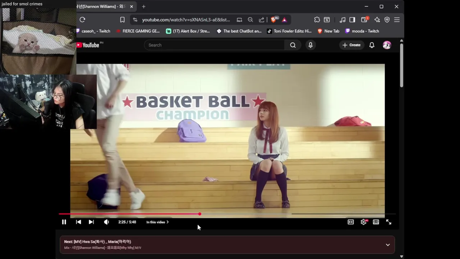The width and height of the screenshot is (460, 259).
Task: Click the search magnifier button
Action: 293,45
